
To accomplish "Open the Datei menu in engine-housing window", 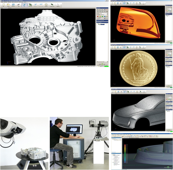I will point(2,2).
